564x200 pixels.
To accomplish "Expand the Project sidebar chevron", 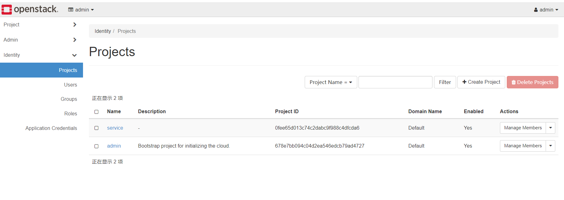I will [x=75, y=24].
